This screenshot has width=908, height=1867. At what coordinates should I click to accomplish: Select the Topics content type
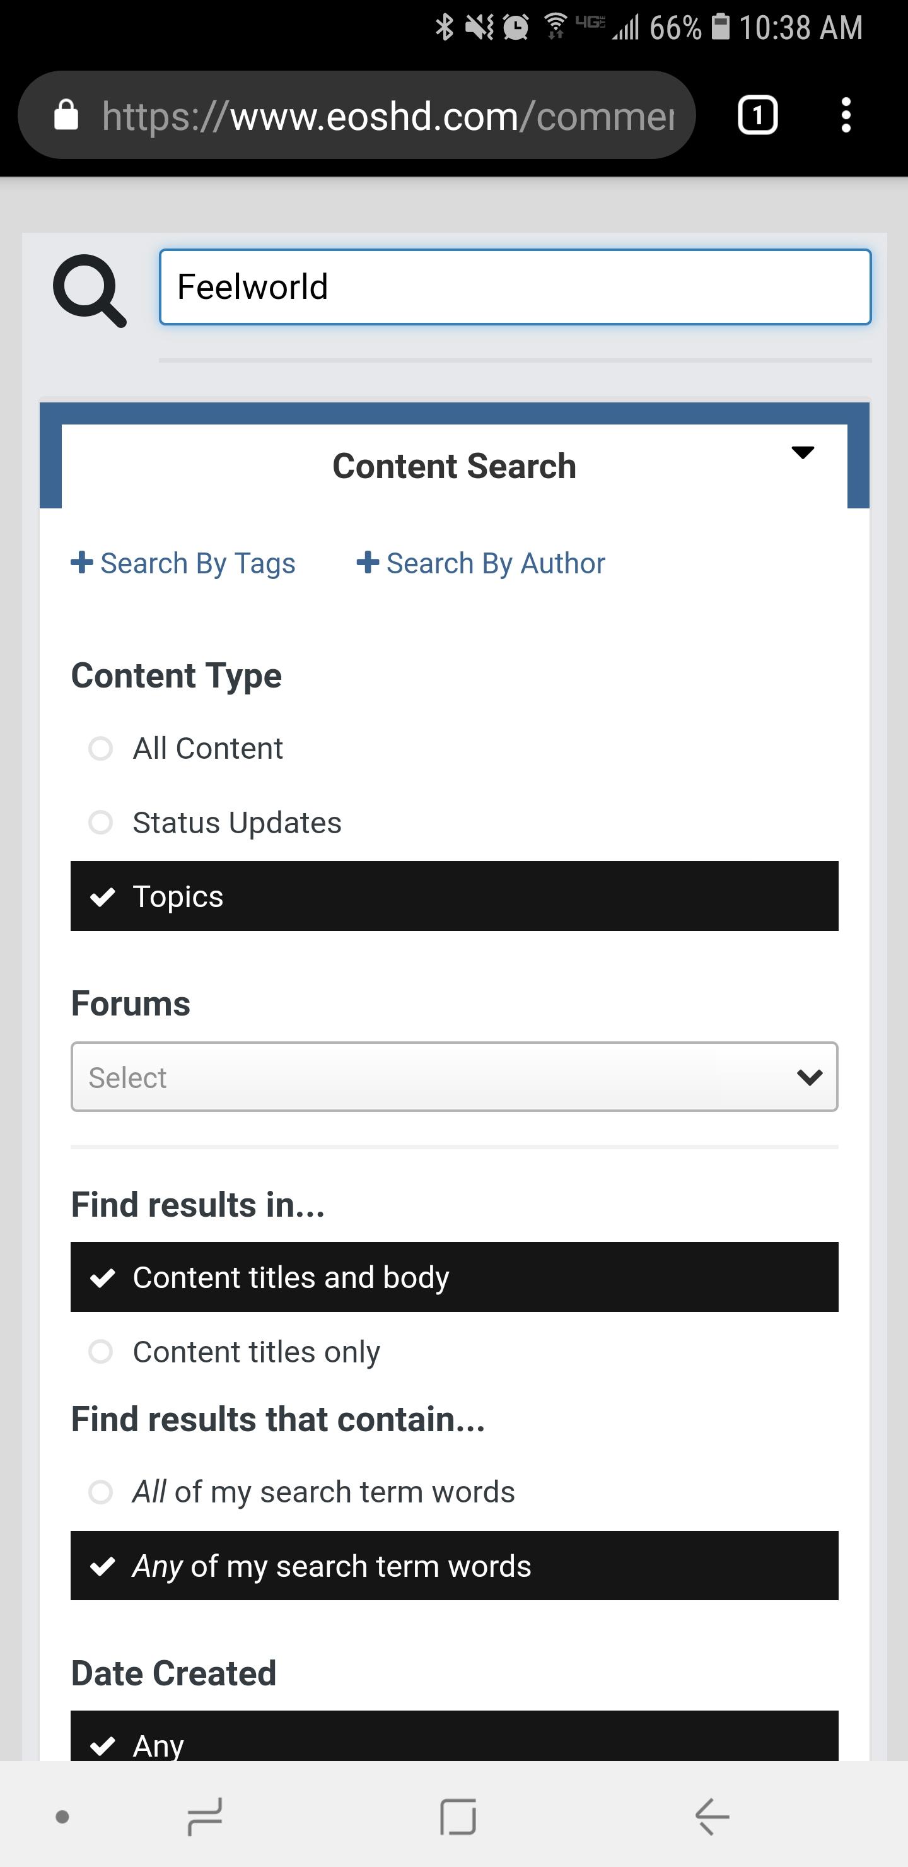455,896
